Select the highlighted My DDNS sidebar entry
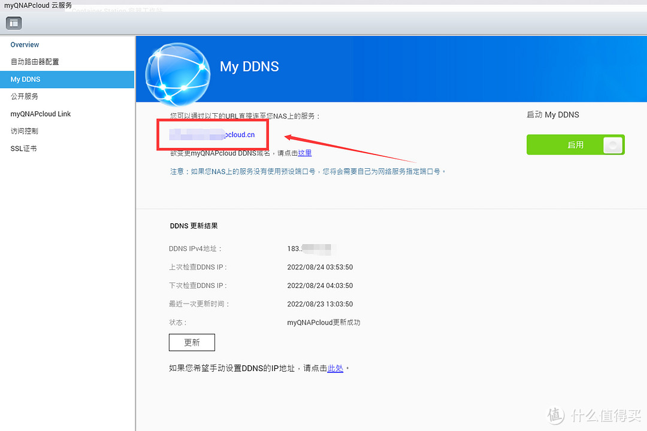The width and height of the screenshot is (647, 431). (25, 78)
